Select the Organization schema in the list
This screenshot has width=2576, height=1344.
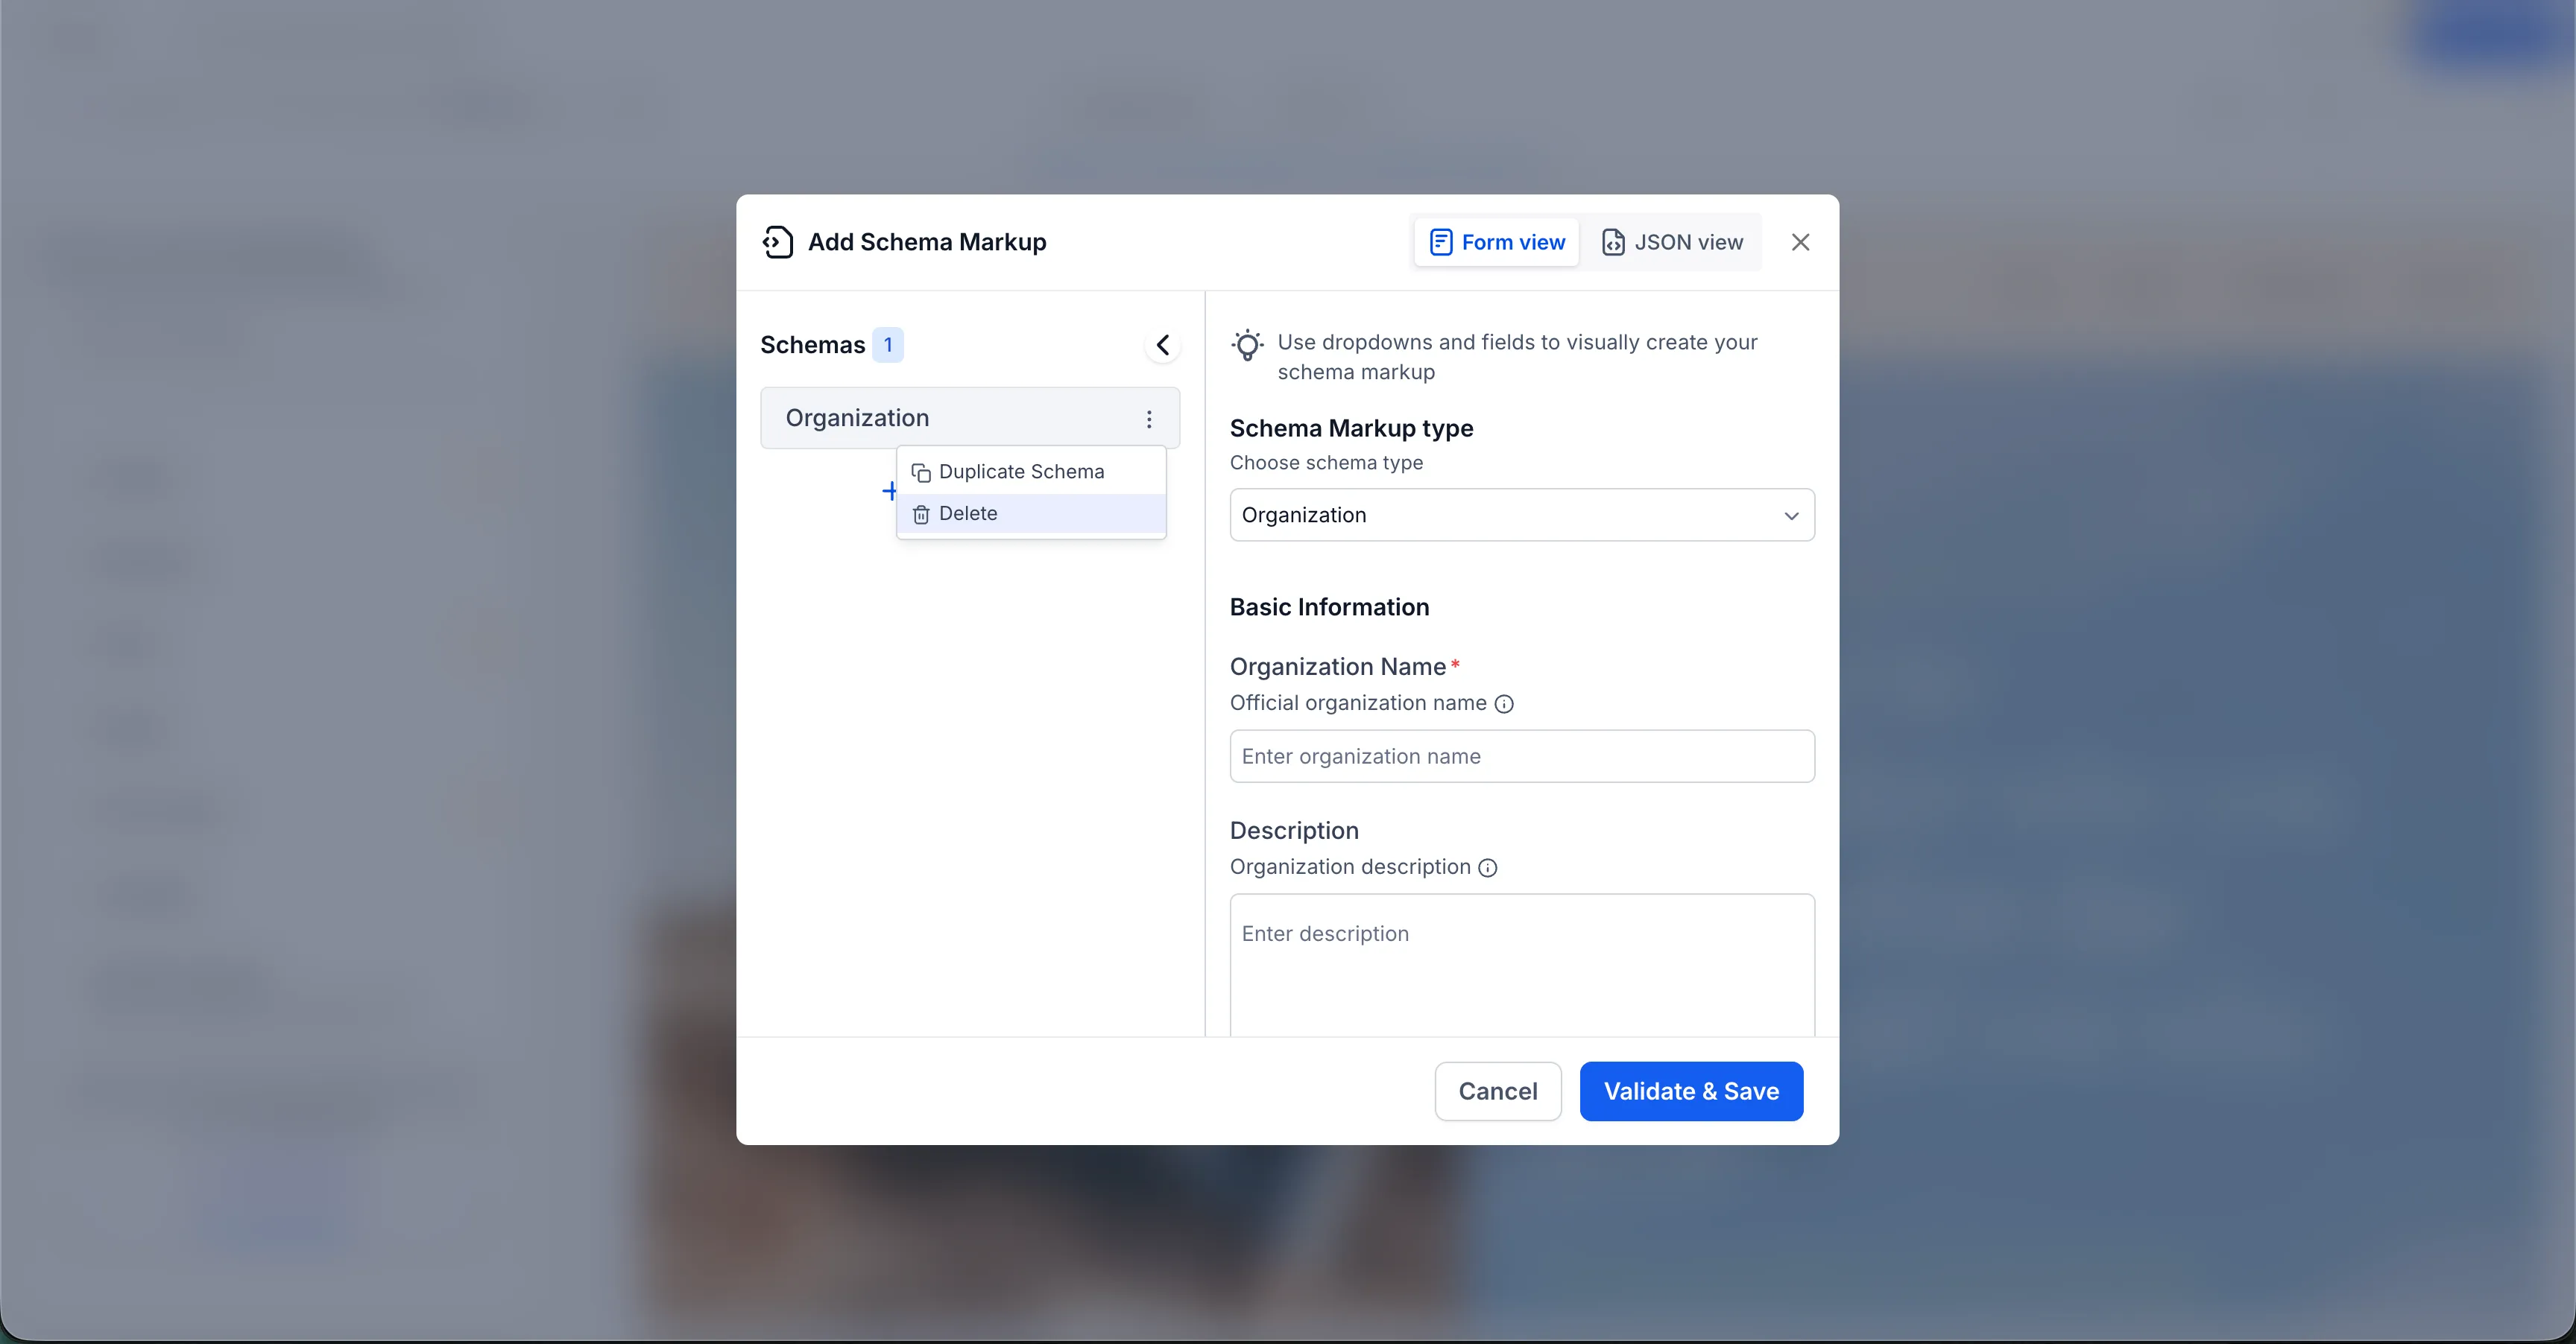point(856,418)
